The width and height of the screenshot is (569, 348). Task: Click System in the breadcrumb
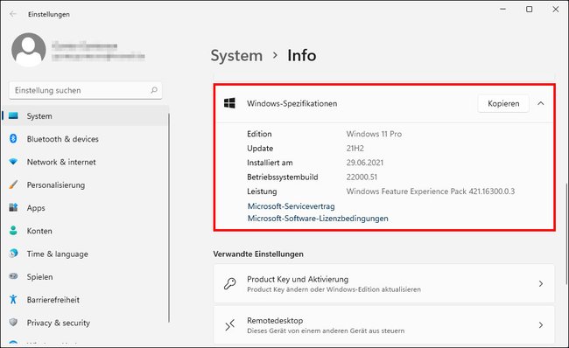tap(236, 56)
